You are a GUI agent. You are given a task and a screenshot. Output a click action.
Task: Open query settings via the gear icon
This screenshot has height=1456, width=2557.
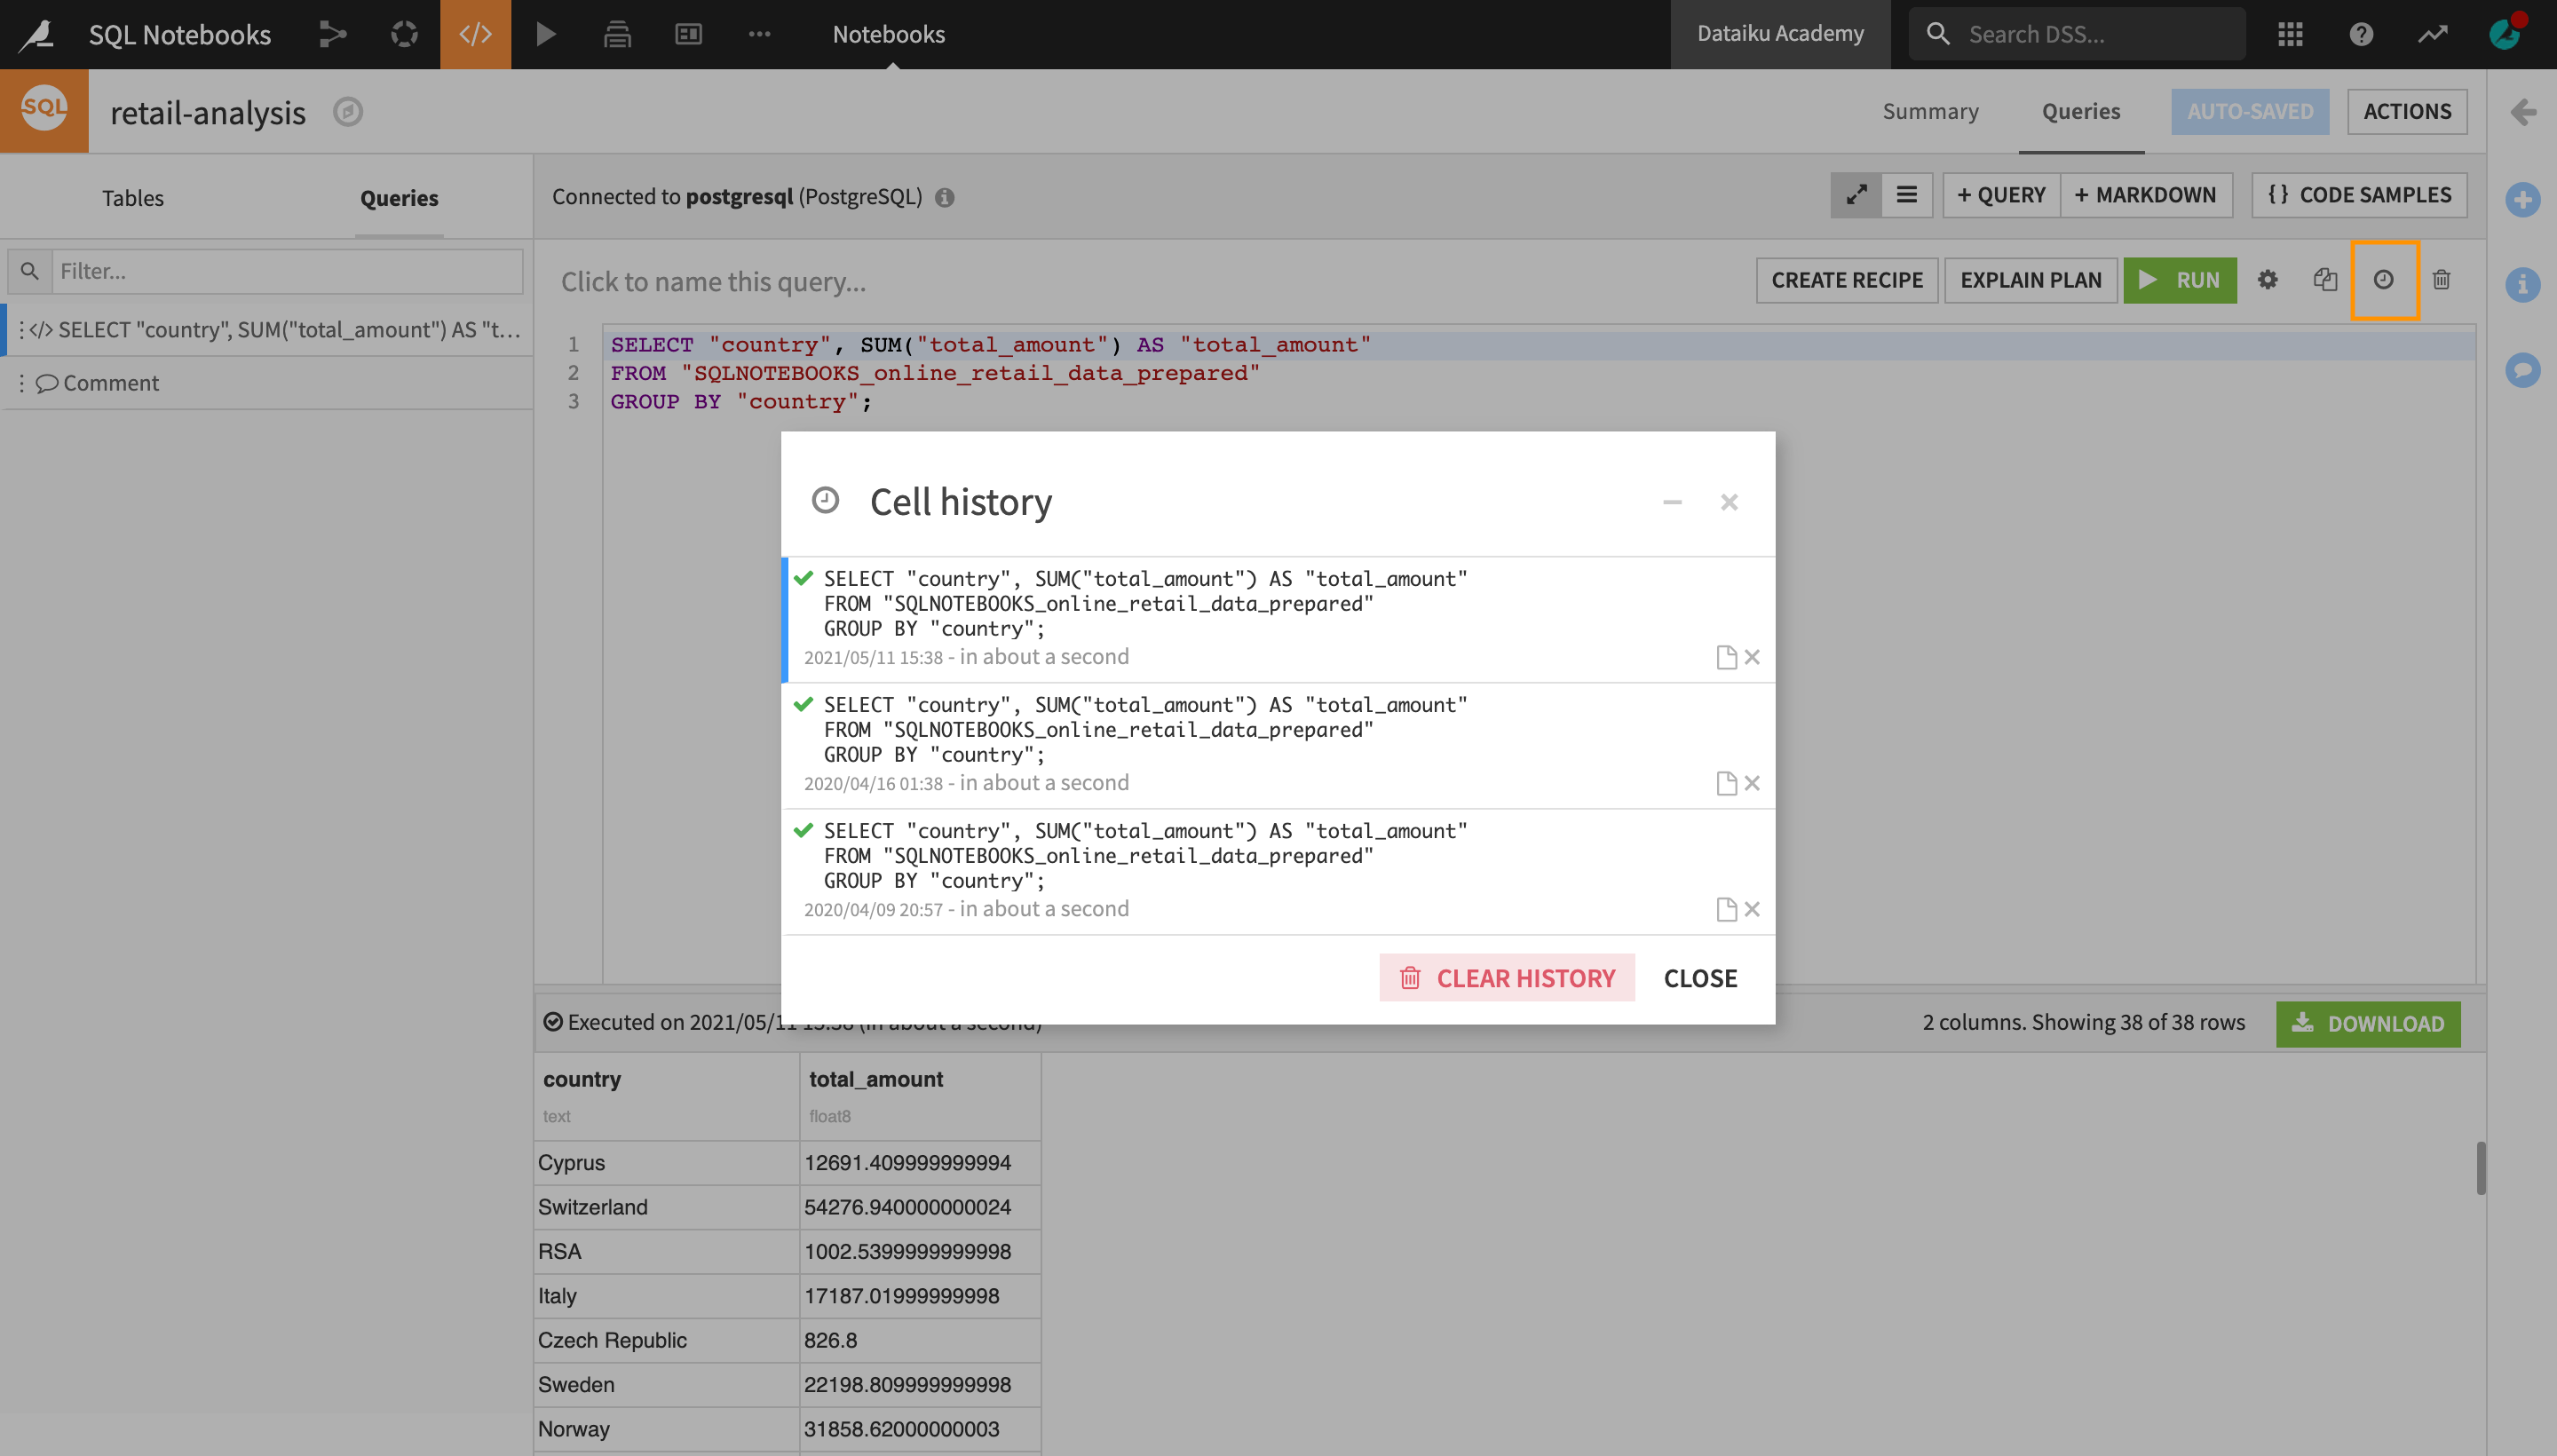(x=2268, y=280)
